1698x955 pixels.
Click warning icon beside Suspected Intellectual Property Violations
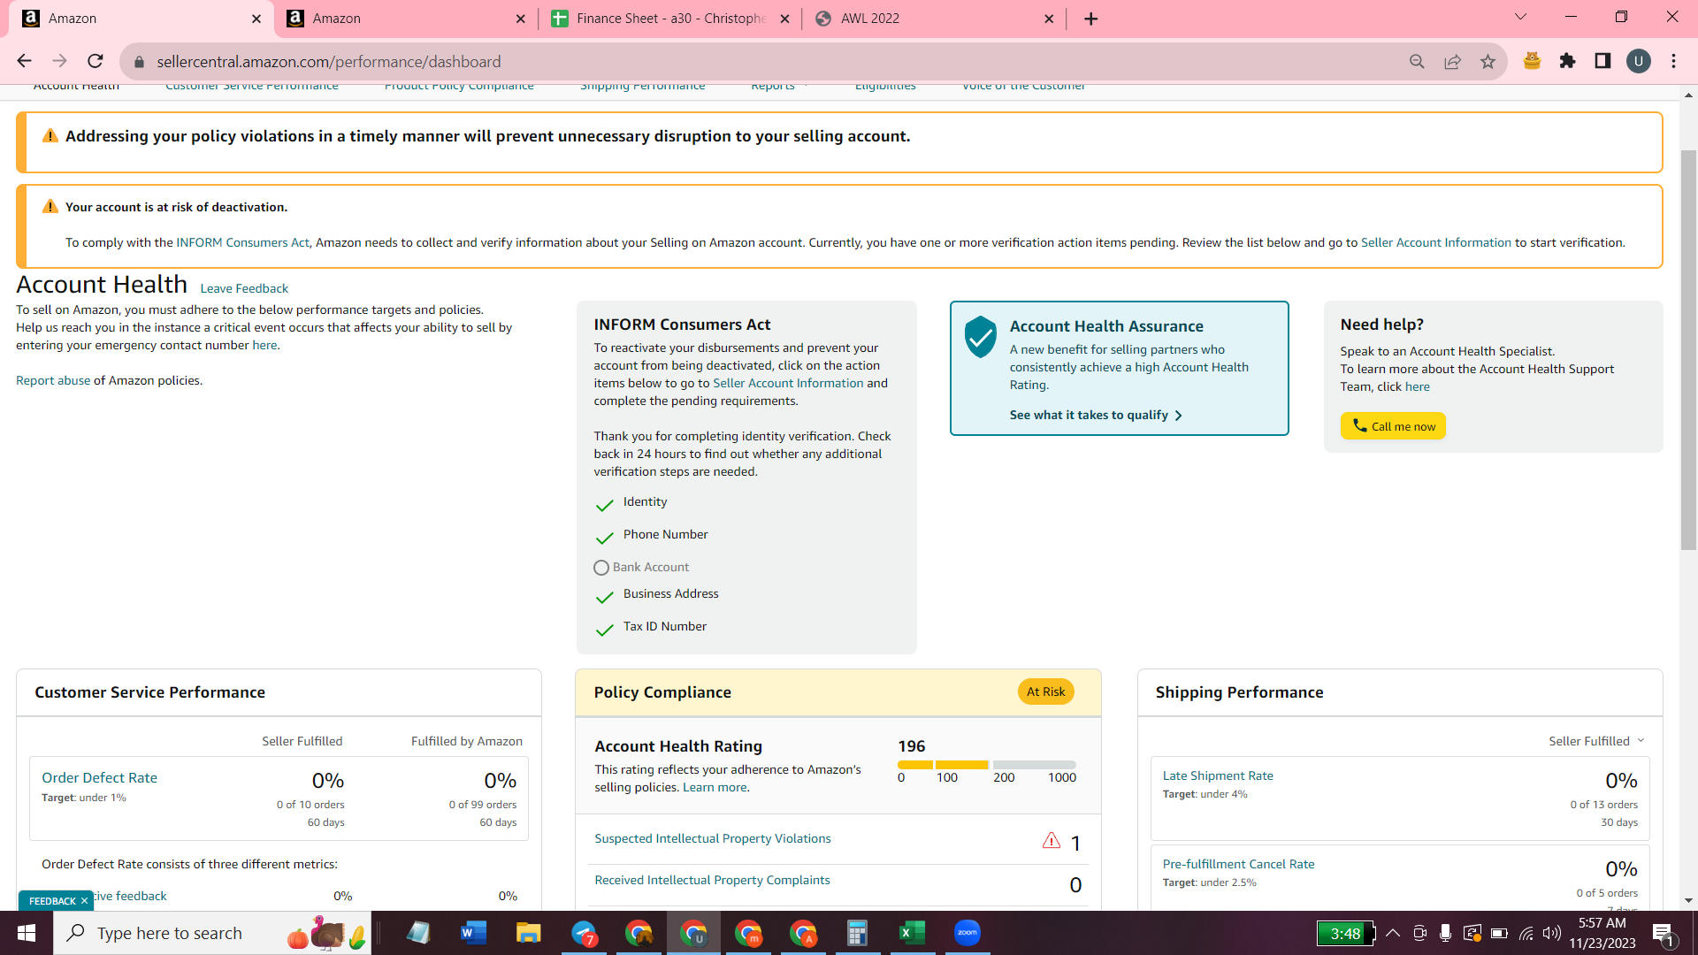[1051, 841]
